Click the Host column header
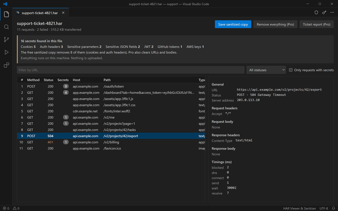The image size is (338, 211). 77,80
